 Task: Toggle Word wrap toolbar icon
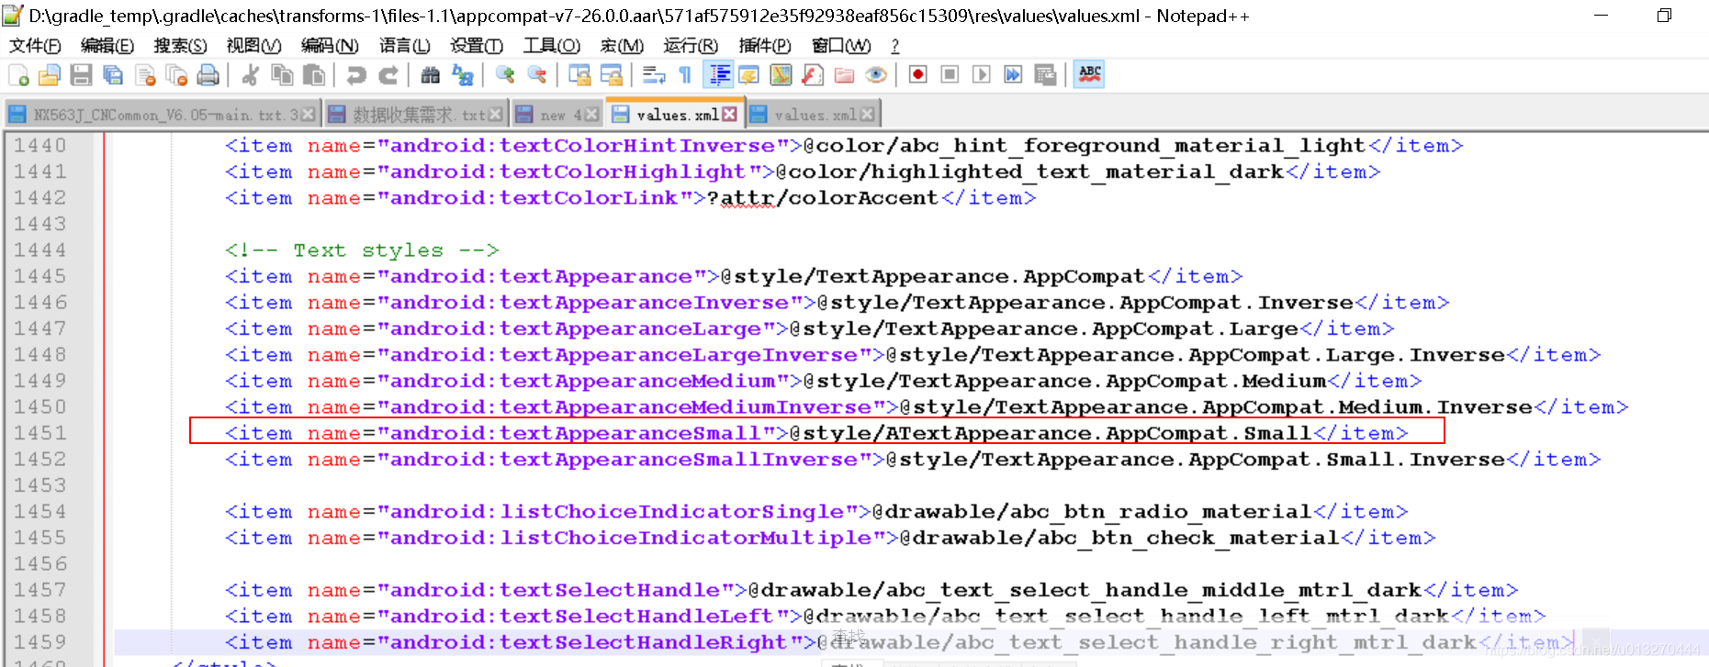click(653, 75)
